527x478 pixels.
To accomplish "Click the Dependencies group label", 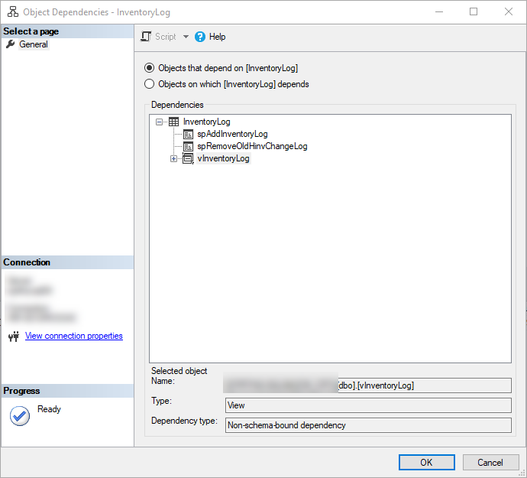I will (x=177, y=105).
